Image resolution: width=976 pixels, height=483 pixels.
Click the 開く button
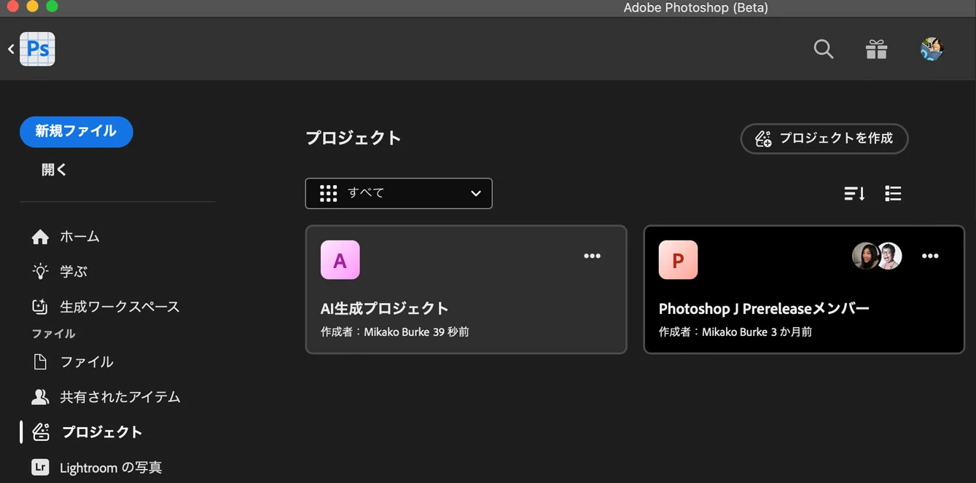[54, 170]
